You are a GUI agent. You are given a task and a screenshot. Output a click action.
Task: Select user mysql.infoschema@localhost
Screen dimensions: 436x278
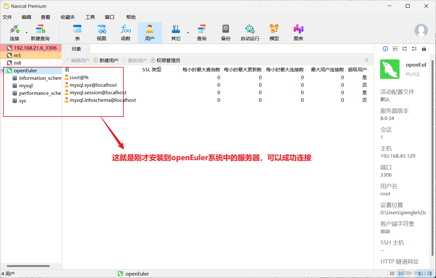[100, 100]
